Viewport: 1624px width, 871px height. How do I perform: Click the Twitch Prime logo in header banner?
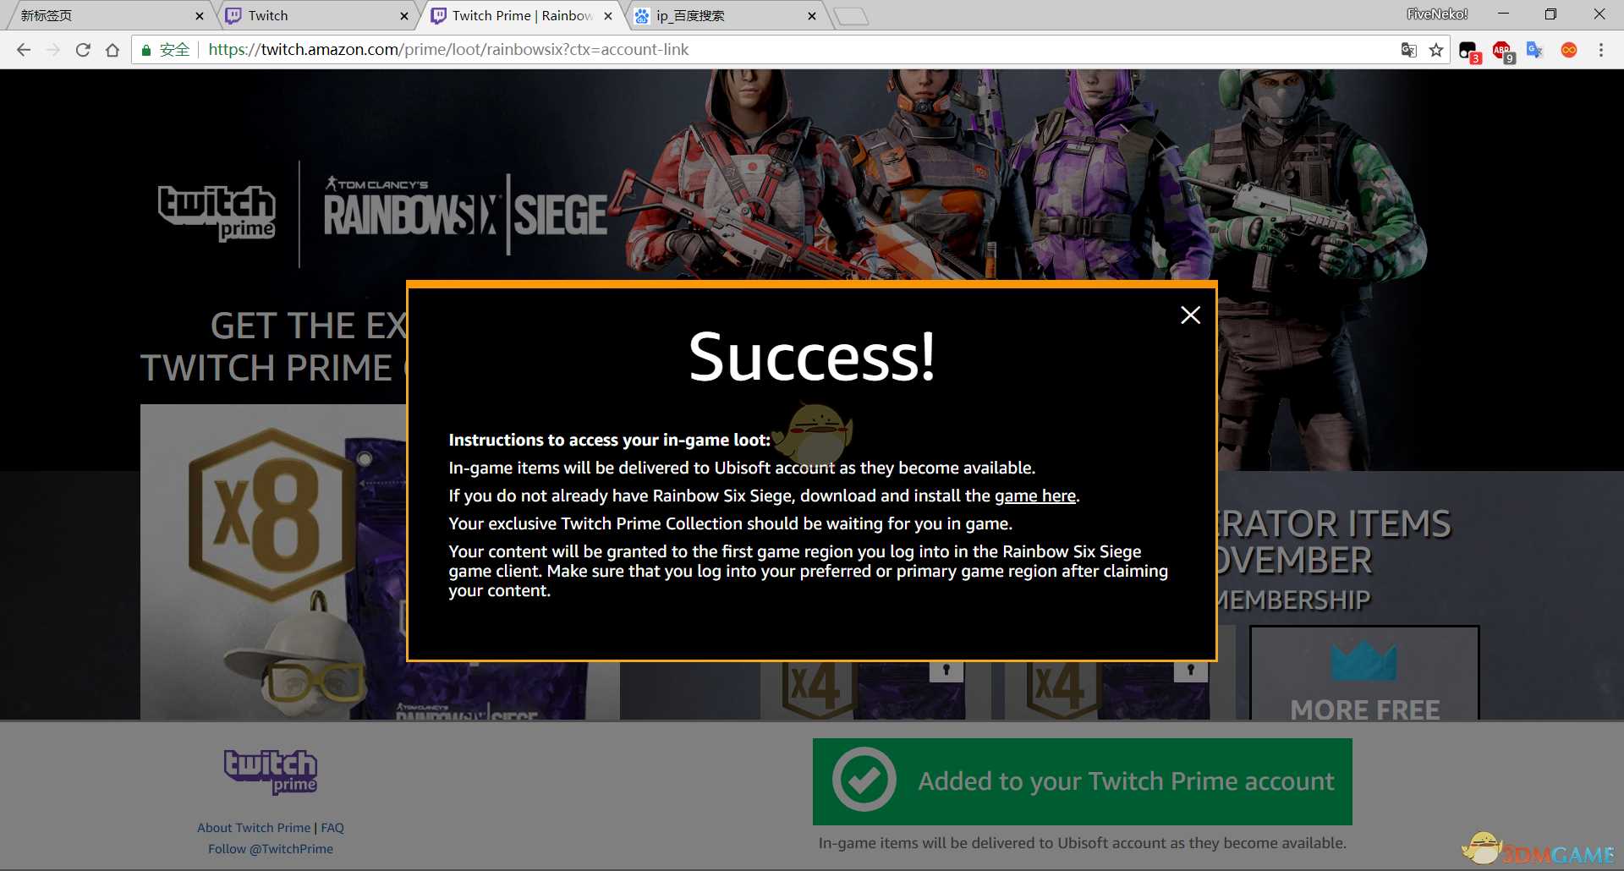pyautogui.click(x=217, y=213)
